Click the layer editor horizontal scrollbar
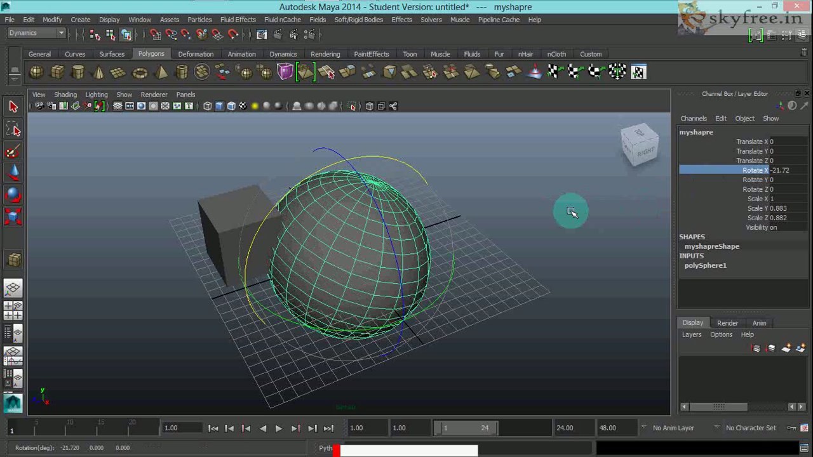 point(720,407)
